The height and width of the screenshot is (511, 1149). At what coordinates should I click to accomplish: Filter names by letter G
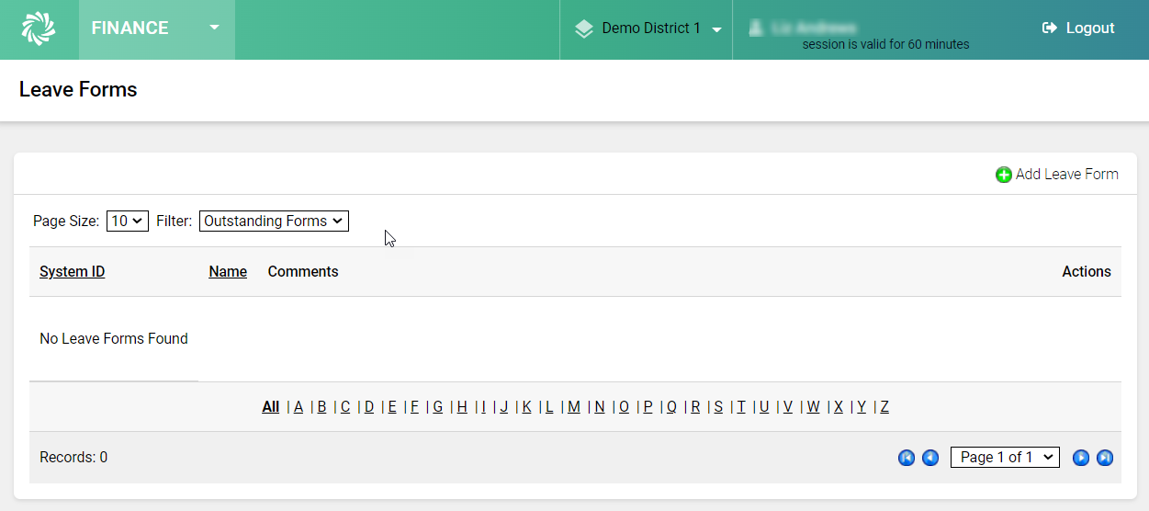click(438, 407)
